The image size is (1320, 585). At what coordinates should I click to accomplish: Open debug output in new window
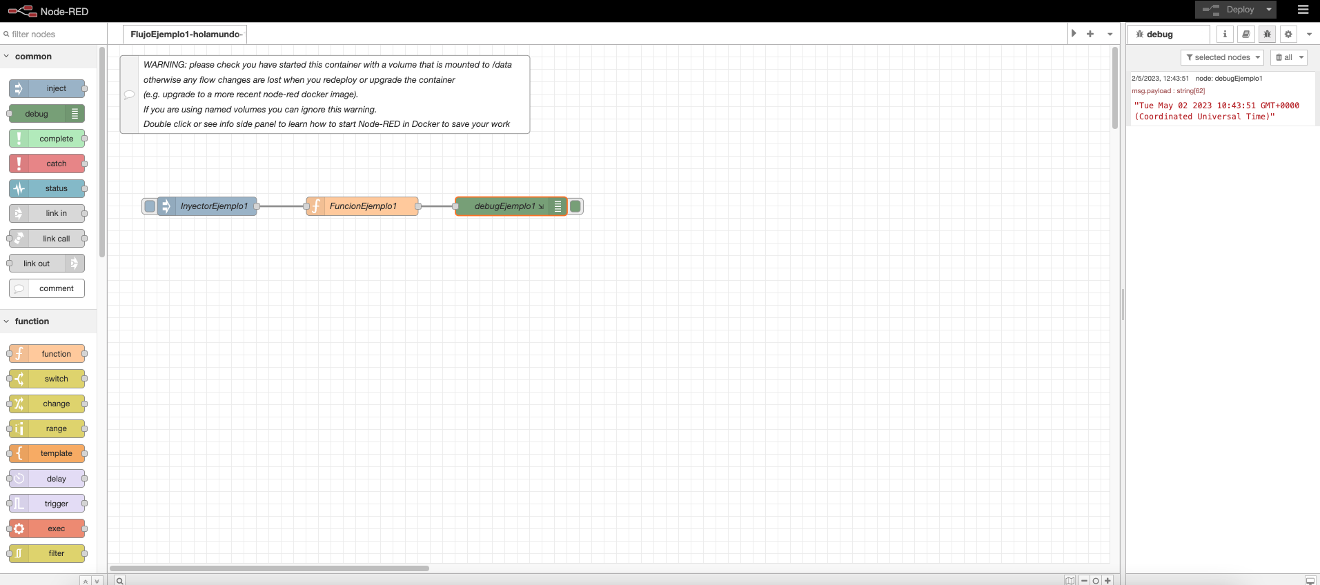[x=1310, y=580]
